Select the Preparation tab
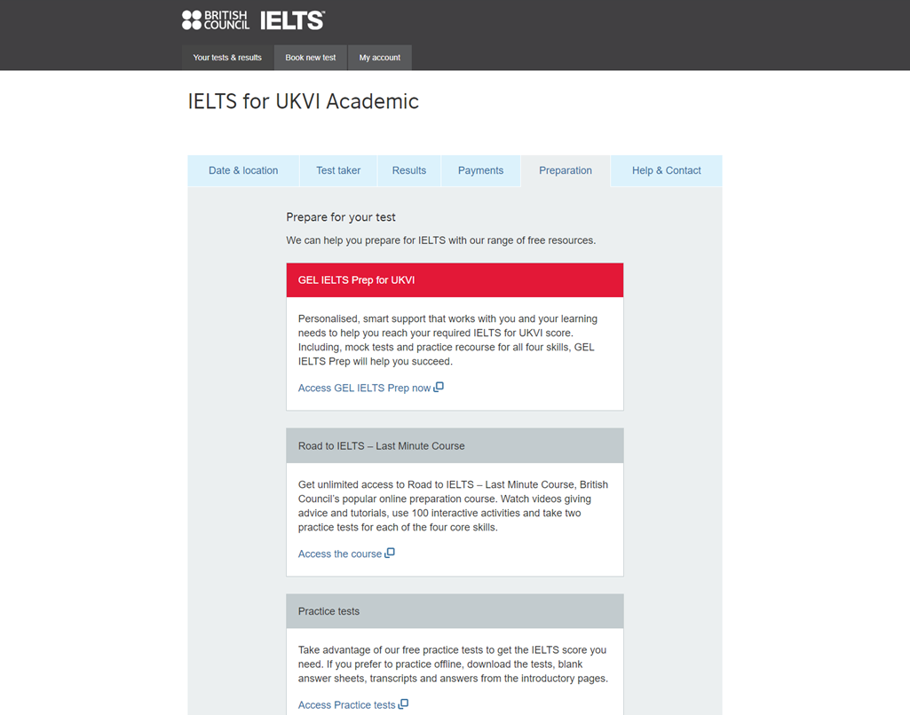Viewport: 910px width, 715px height. coord(566,169)
